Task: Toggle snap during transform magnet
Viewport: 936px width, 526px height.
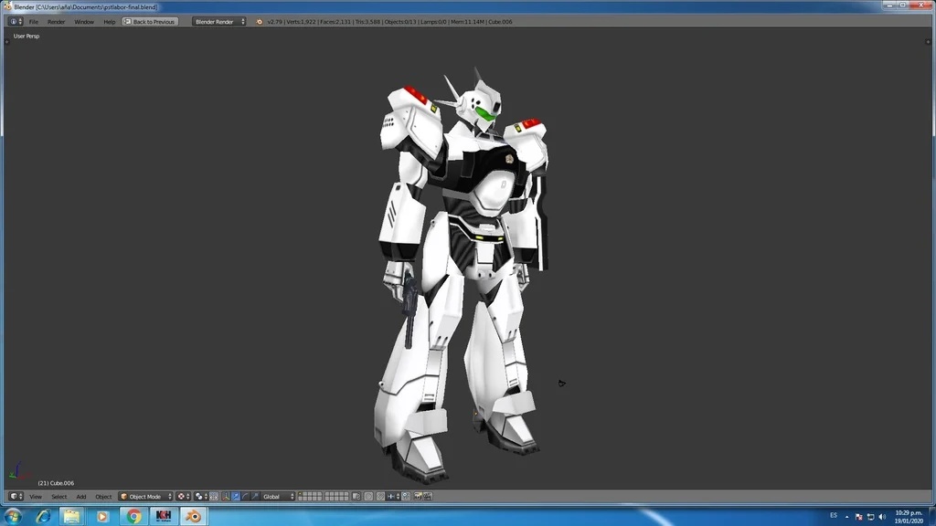Action: [x=380, y=496]
